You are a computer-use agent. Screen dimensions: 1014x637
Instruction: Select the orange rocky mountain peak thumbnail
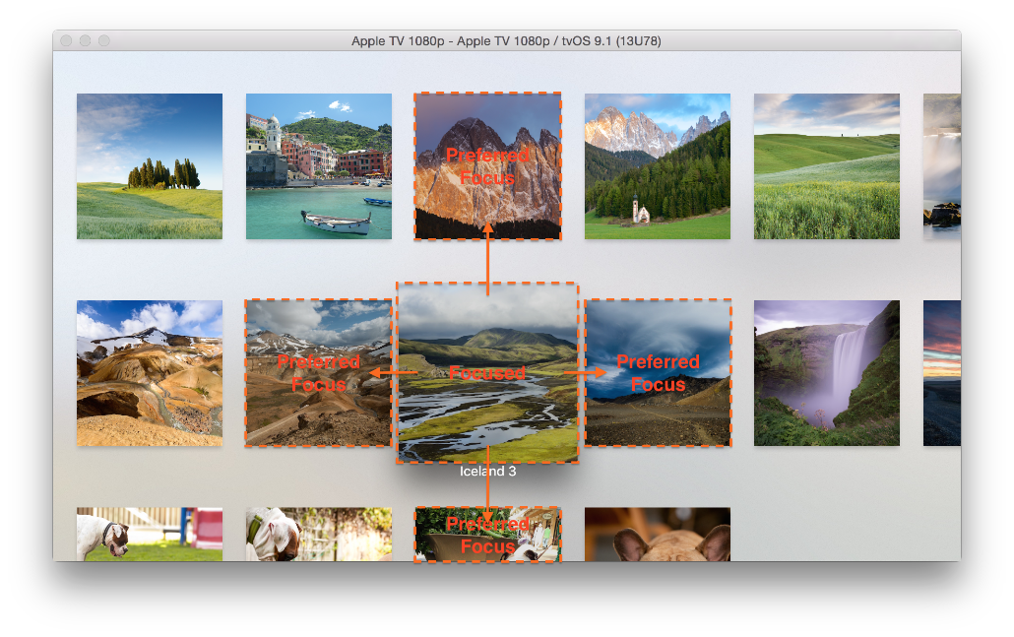click(487, 166)
